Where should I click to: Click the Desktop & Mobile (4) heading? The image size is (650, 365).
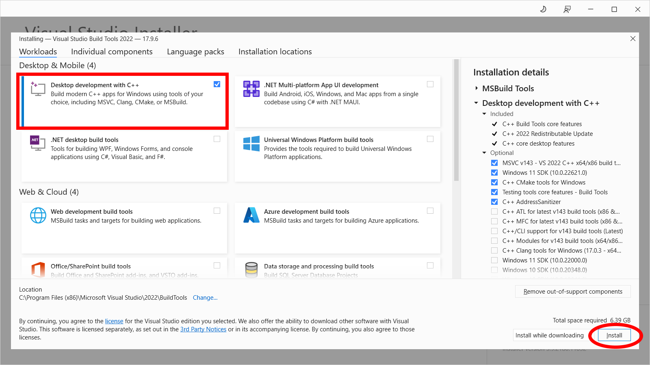pos(58,66)
